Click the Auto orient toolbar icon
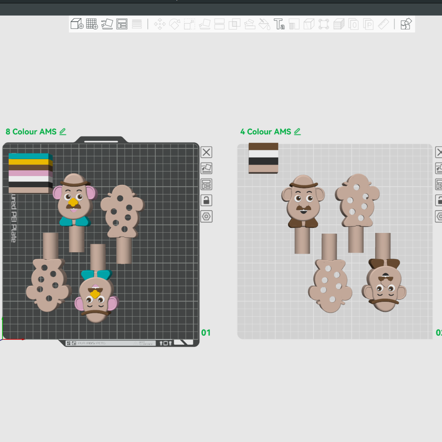Image resolution: width=442 pixels, height=442 pixels. 107,24
